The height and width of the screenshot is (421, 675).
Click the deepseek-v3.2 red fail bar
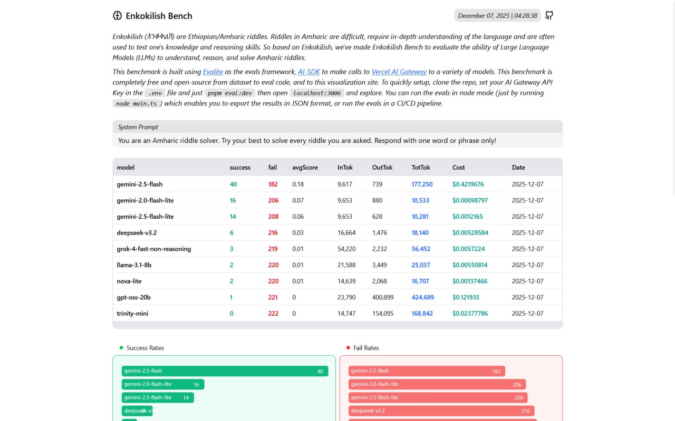(x=441, y=411)
